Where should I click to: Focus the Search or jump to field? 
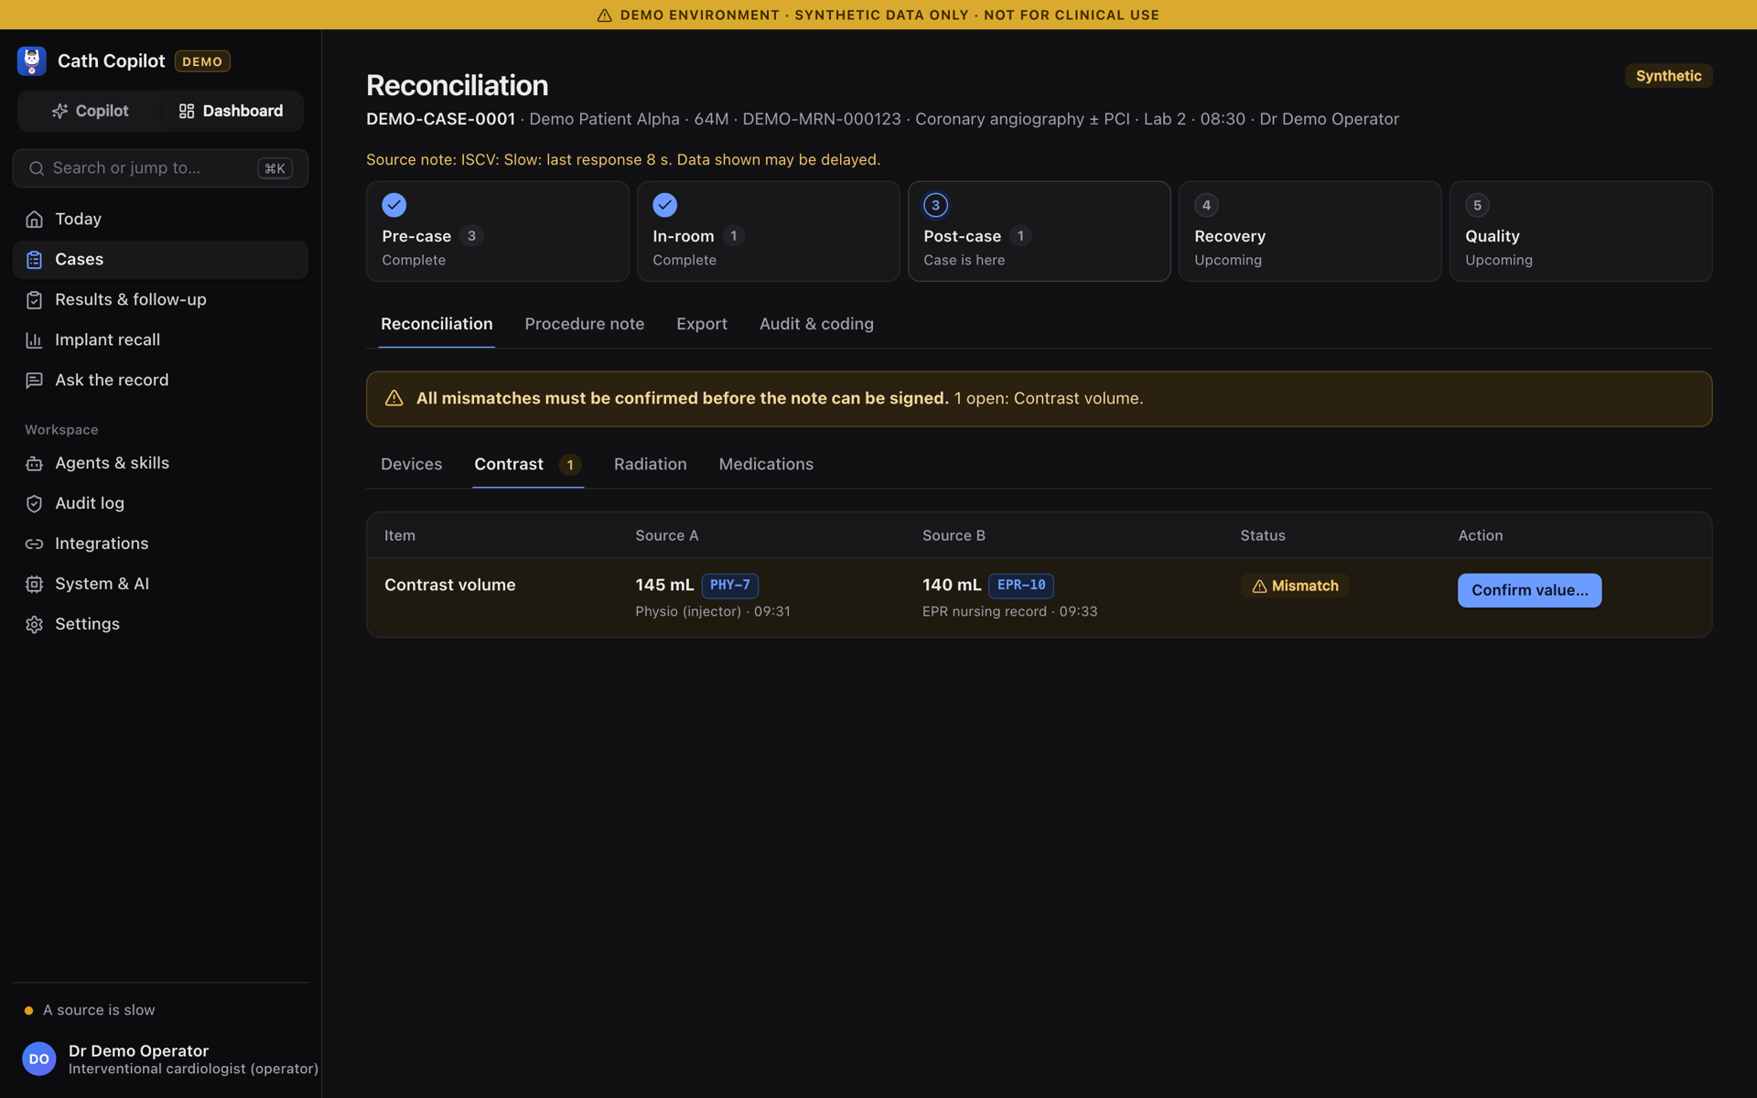coord(160,168)
